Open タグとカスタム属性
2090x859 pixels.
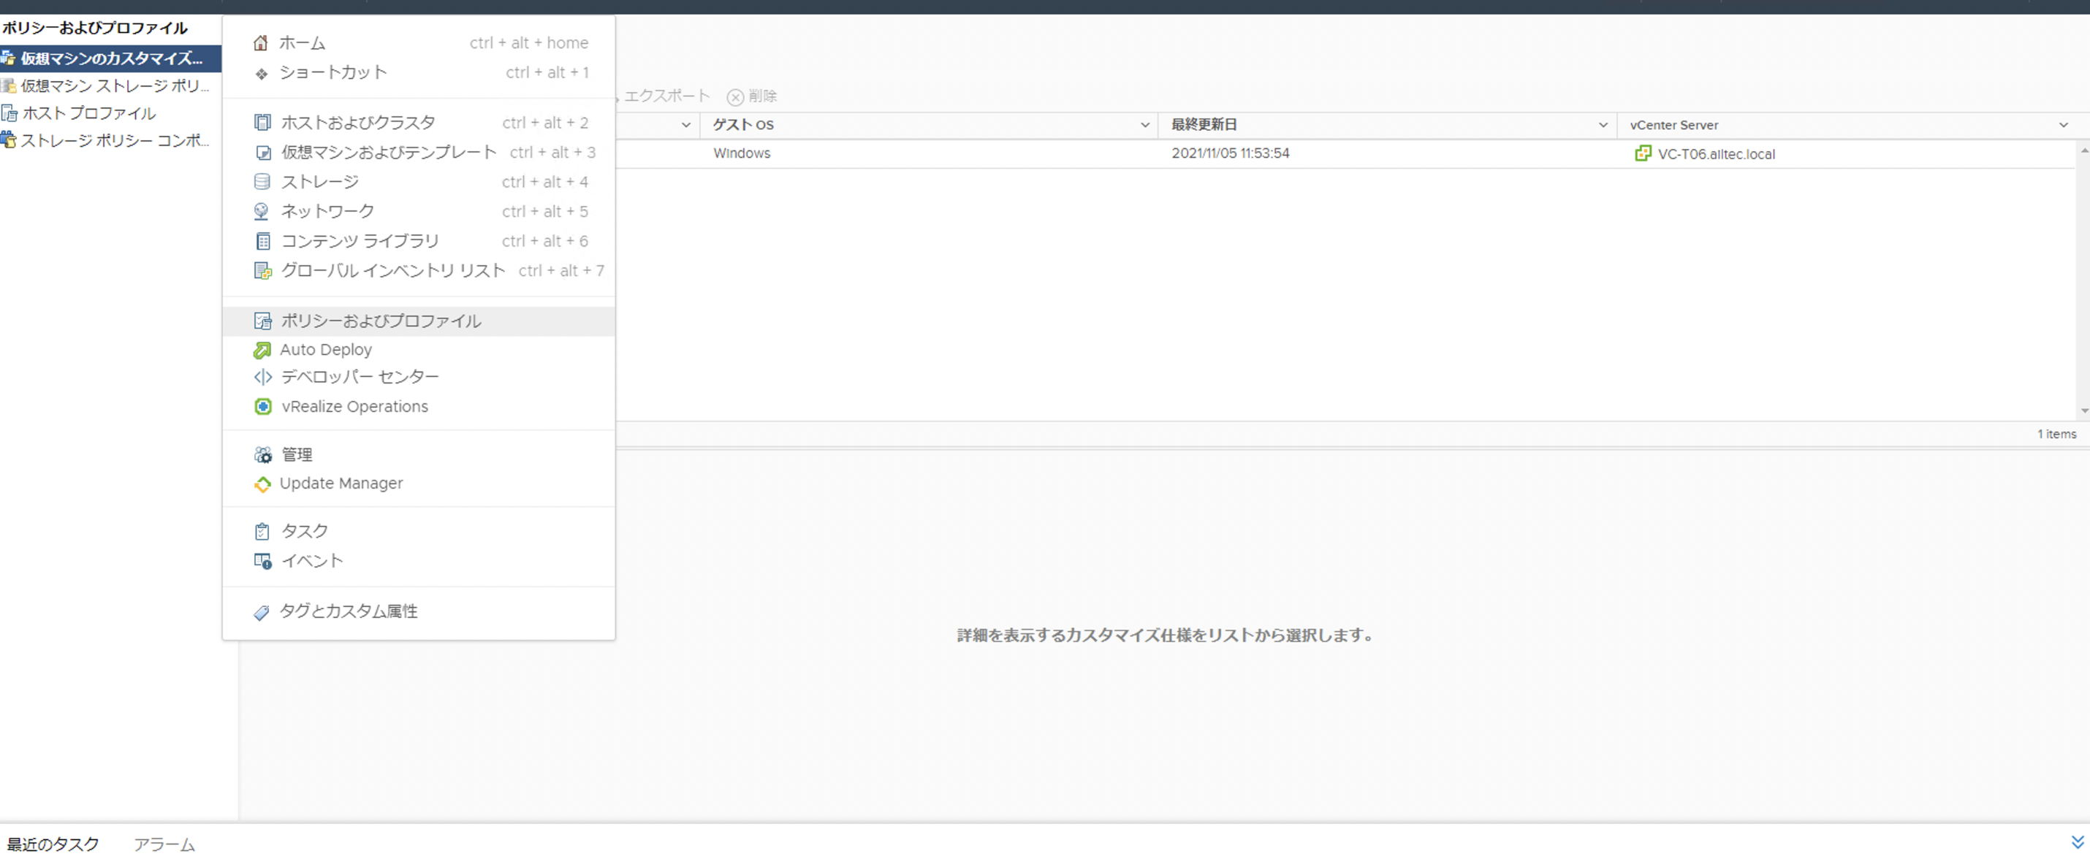tap(349, 610)
